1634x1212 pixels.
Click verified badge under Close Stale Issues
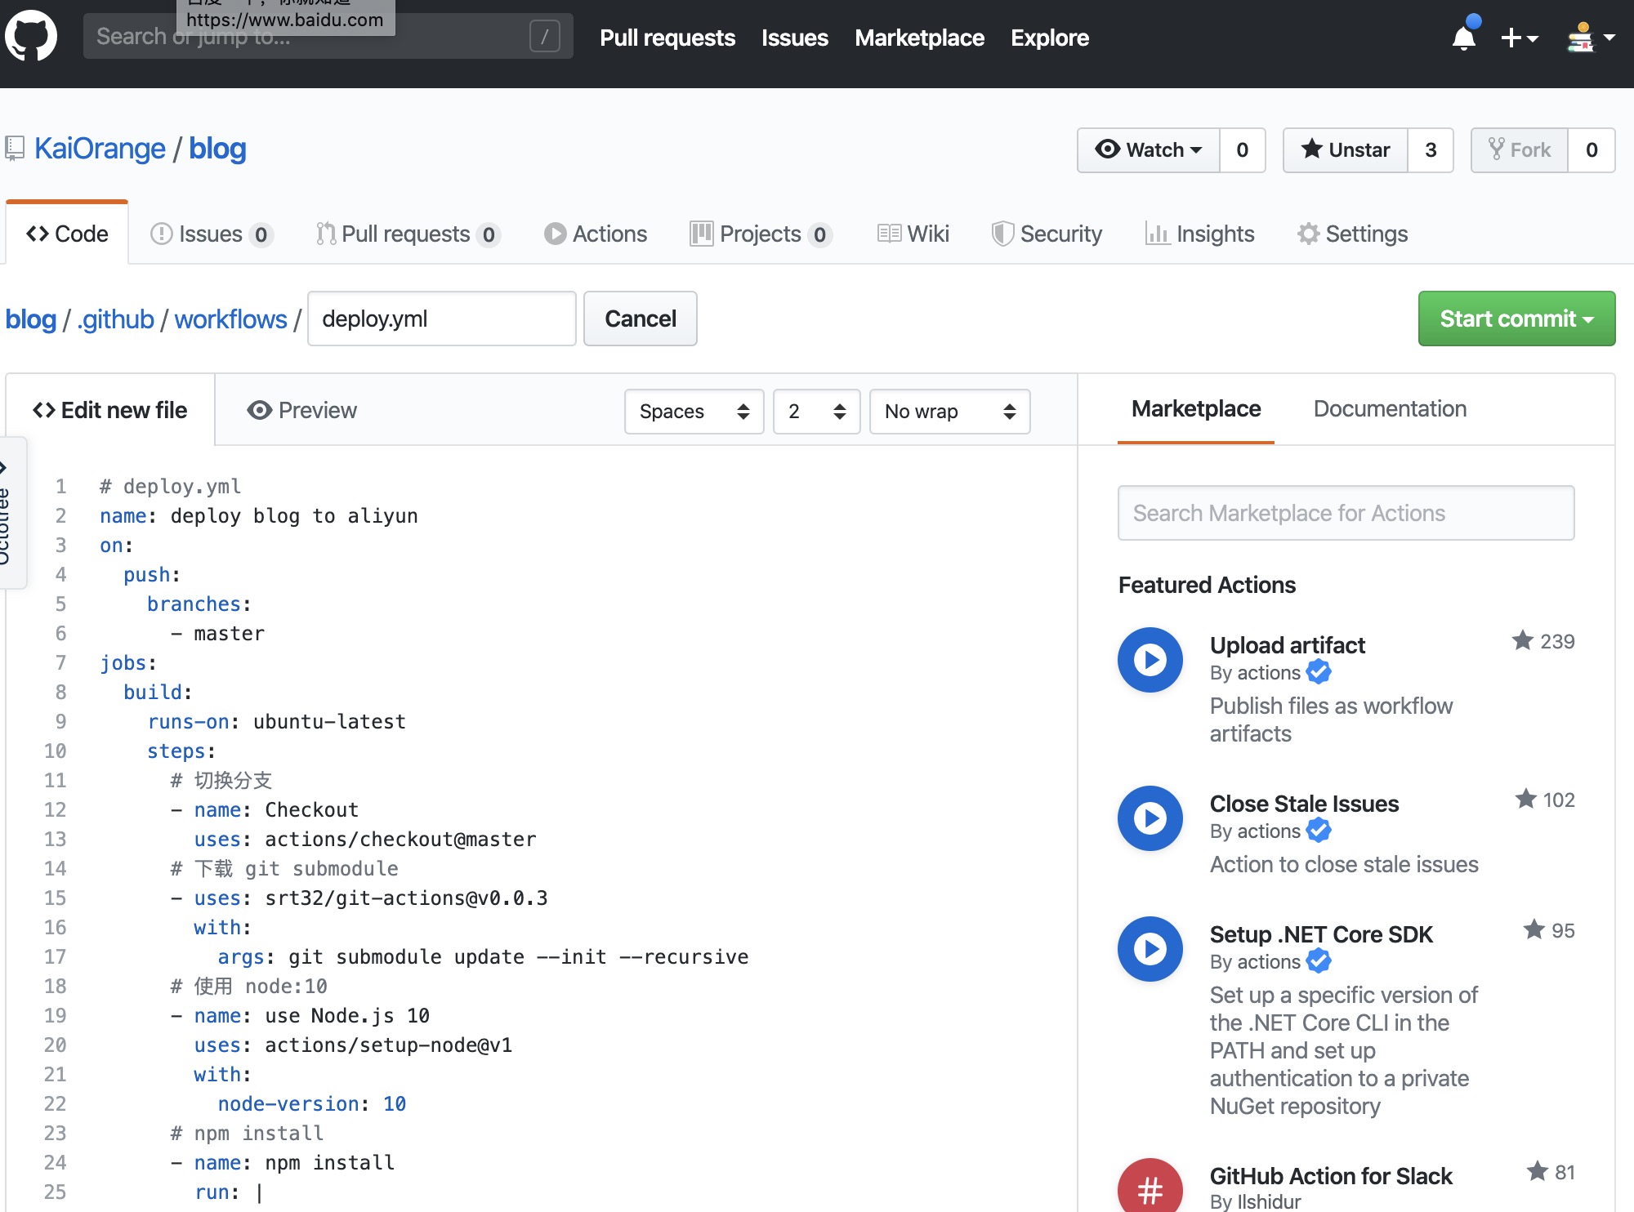[1319, 831]
